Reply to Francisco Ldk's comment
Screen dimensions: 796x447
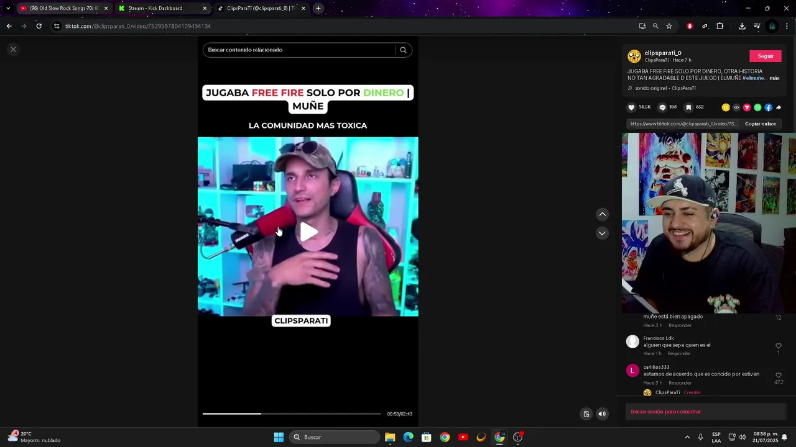[x=679, y=353]
